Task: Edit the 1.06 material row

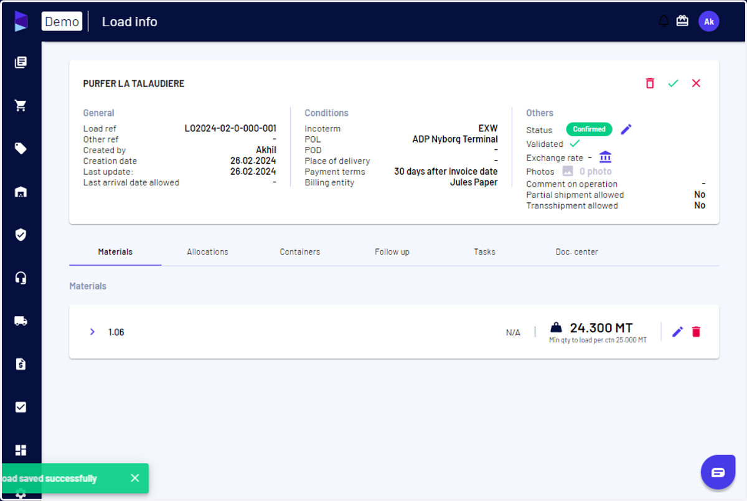Action: tap(678, 332)
